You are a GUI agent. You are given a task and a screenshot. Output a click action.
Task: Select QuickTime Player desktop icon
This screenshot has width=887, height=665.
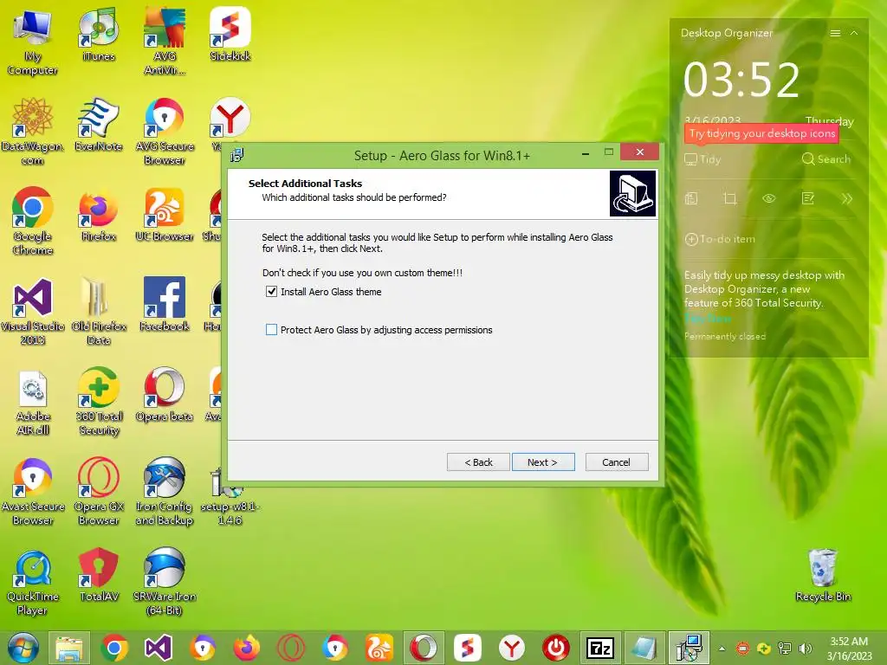(33, 582)
